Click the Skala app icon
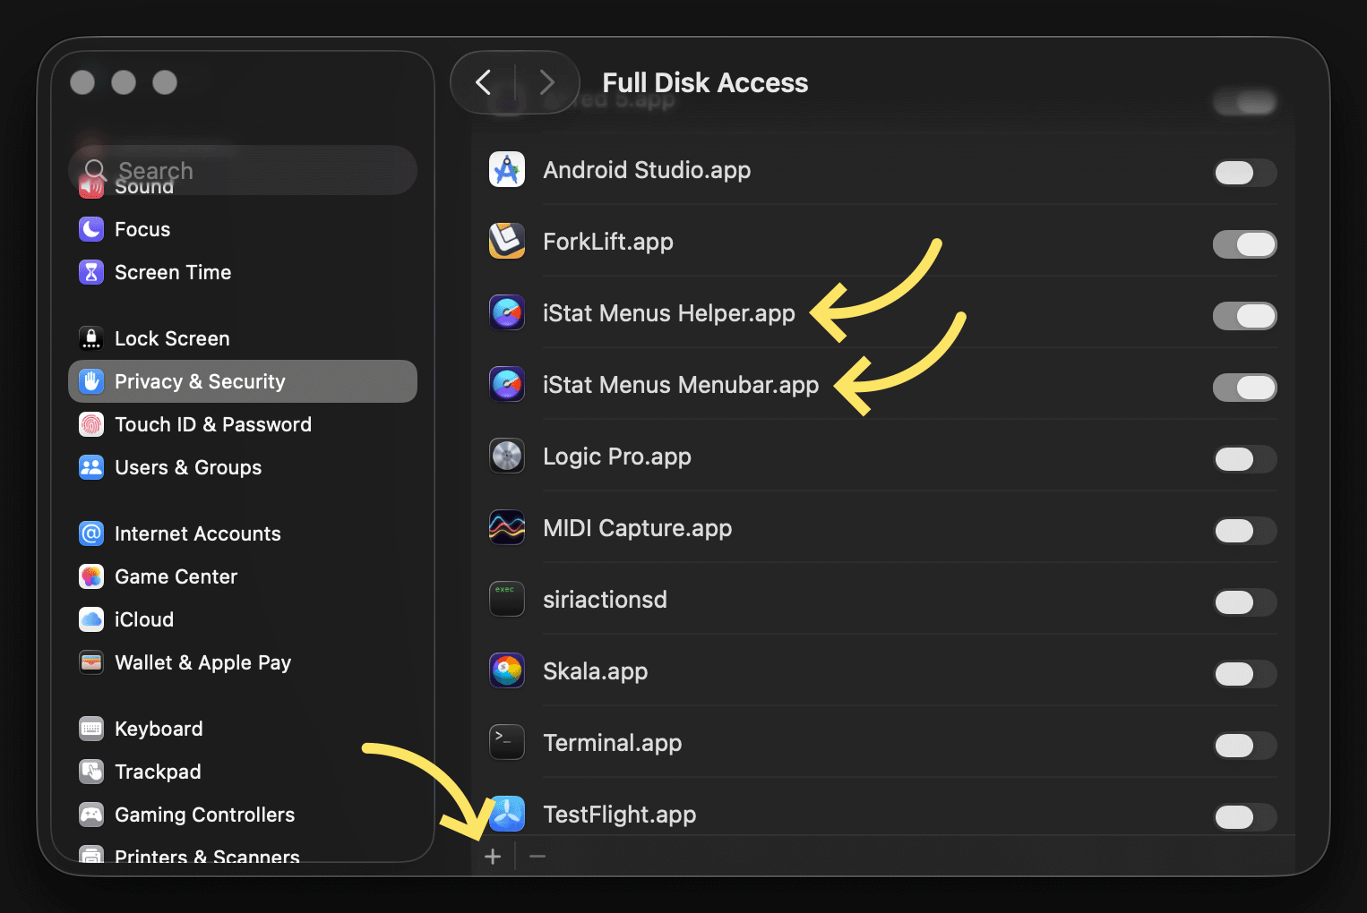Screen dimensions: 1367x913 click(x=507, y=671)
